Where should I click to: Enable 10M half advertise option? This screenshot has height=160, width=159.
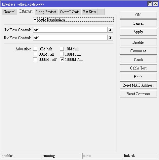35,49
